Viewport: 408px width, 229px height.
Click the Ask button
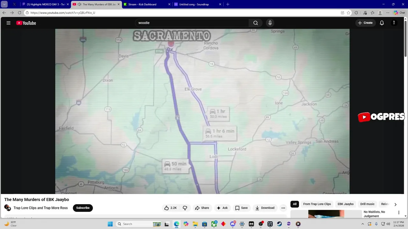pyautogui.click(x=222, y=208)
